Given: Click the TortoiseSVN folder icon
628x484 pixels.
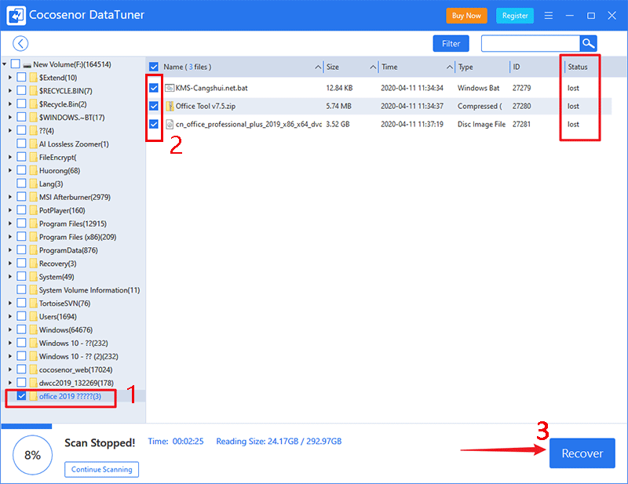Looking at the screenshot, I should (x=33, y=303).
